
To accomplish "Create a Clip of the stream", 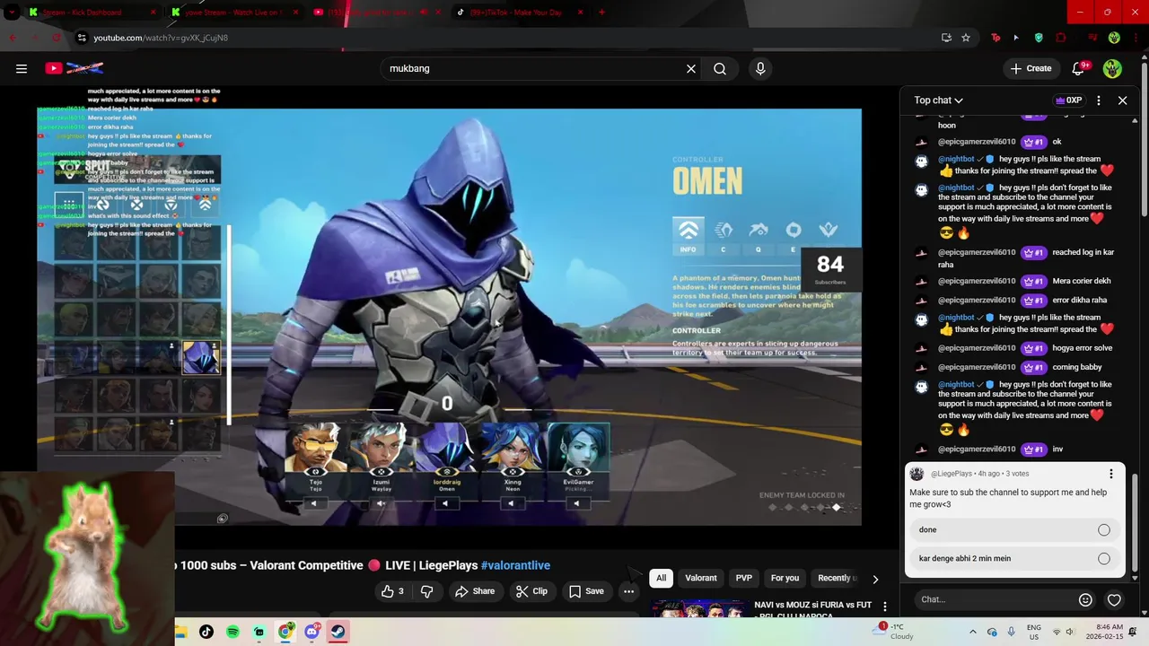I will pos(531,591).
